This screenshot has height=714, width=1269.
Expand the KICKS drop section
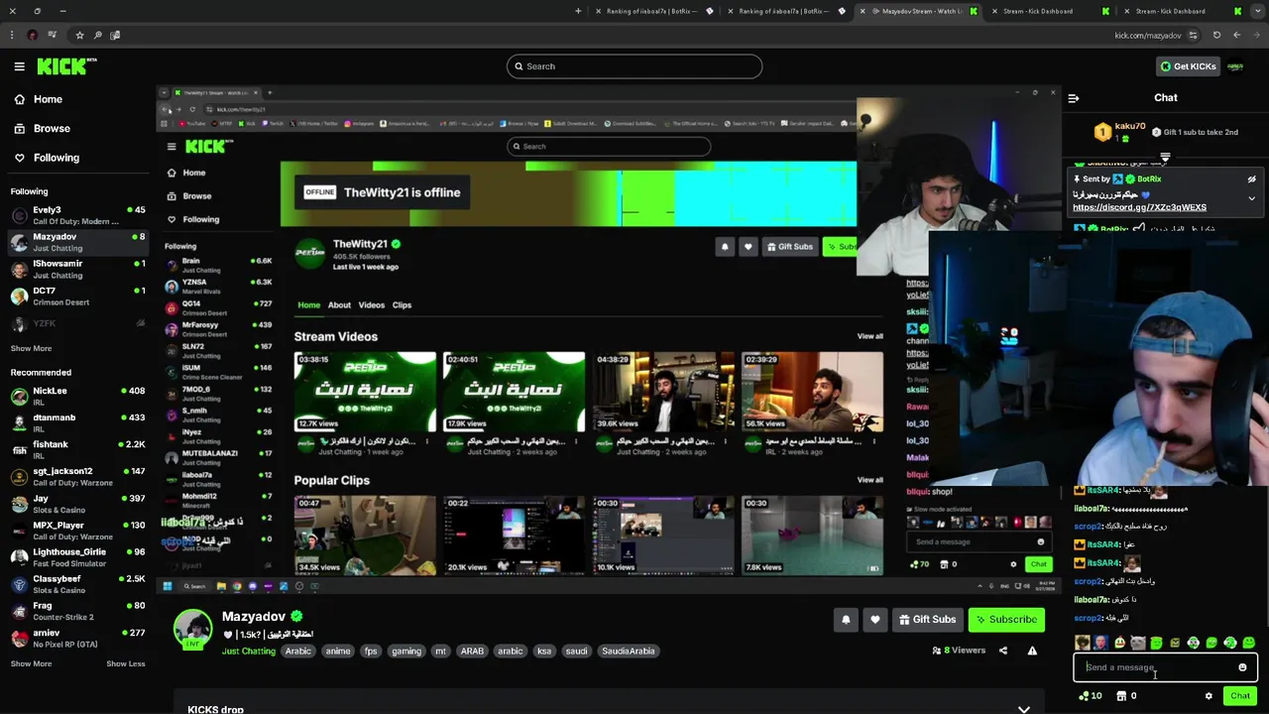(1024, 709)
